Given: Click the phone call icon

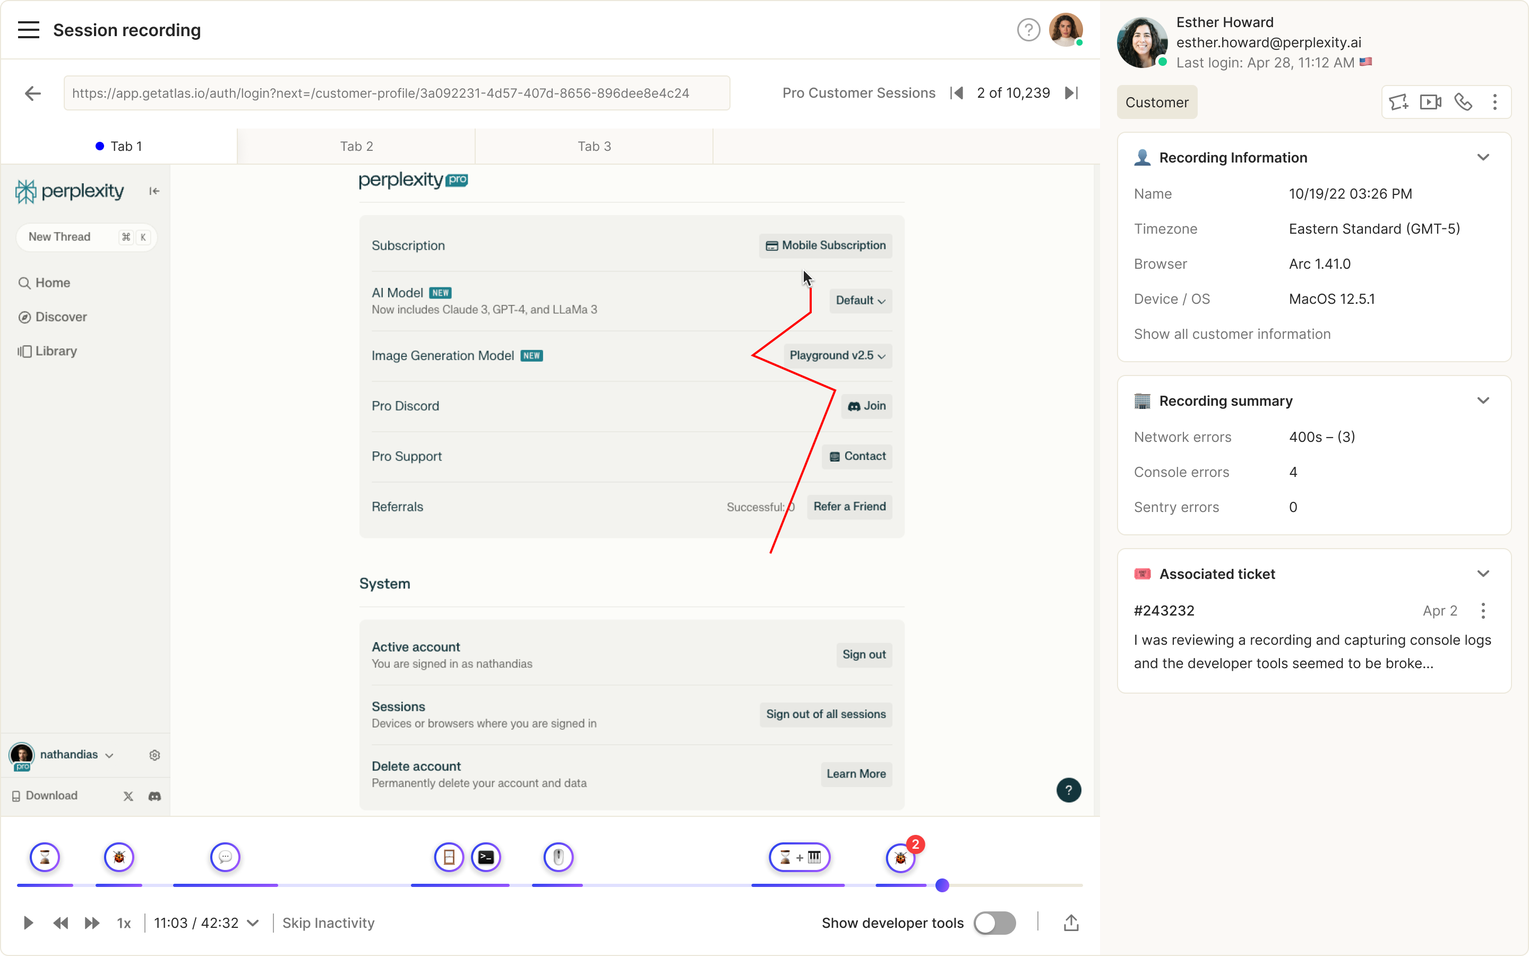Looking at the screenshot, I should pos(1463,102).
